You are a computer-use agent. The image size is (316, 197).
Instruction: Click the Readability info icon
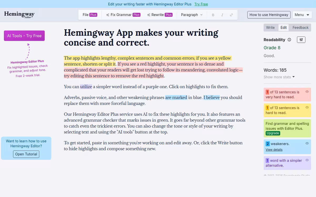point(289,40)
